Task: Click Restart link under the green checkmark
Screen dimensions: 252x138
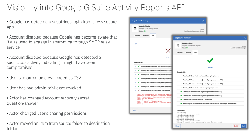Action: point(210,68)
